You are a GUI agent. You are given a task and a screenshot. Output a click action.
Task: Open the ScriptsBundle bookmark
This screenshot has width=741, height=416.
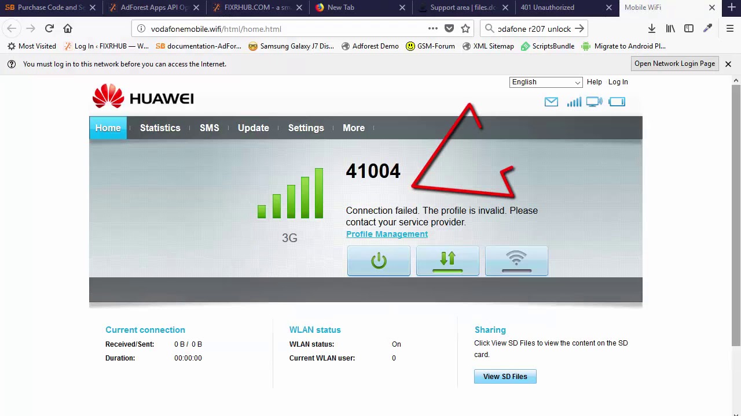click(547, 46)
